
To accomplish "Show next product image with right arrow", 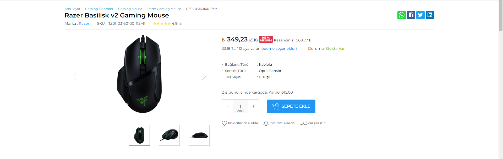I will (x=204, y=76).
